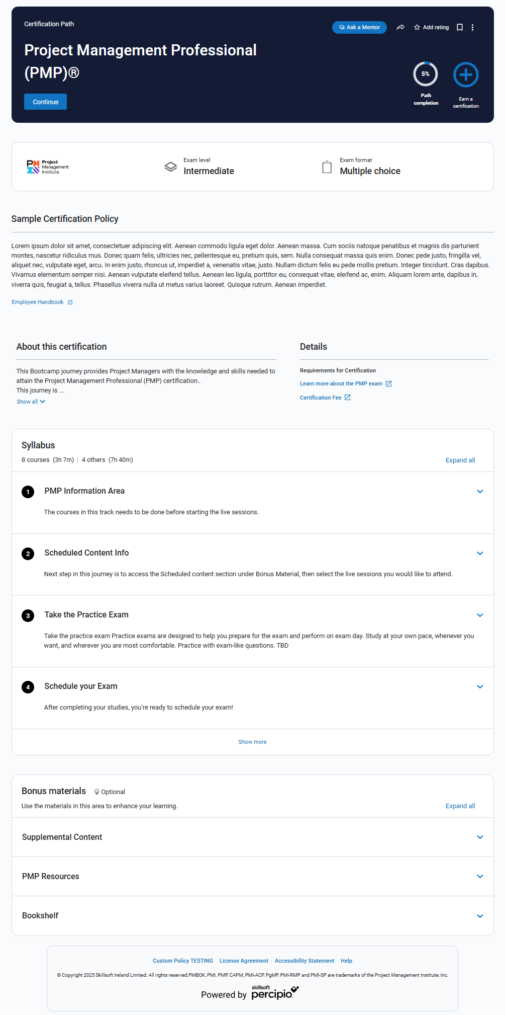Image resolution: width=505 pixels, height=1015 pixels.
Task: Click the bookmark icon in header
Action: [459, 27]
